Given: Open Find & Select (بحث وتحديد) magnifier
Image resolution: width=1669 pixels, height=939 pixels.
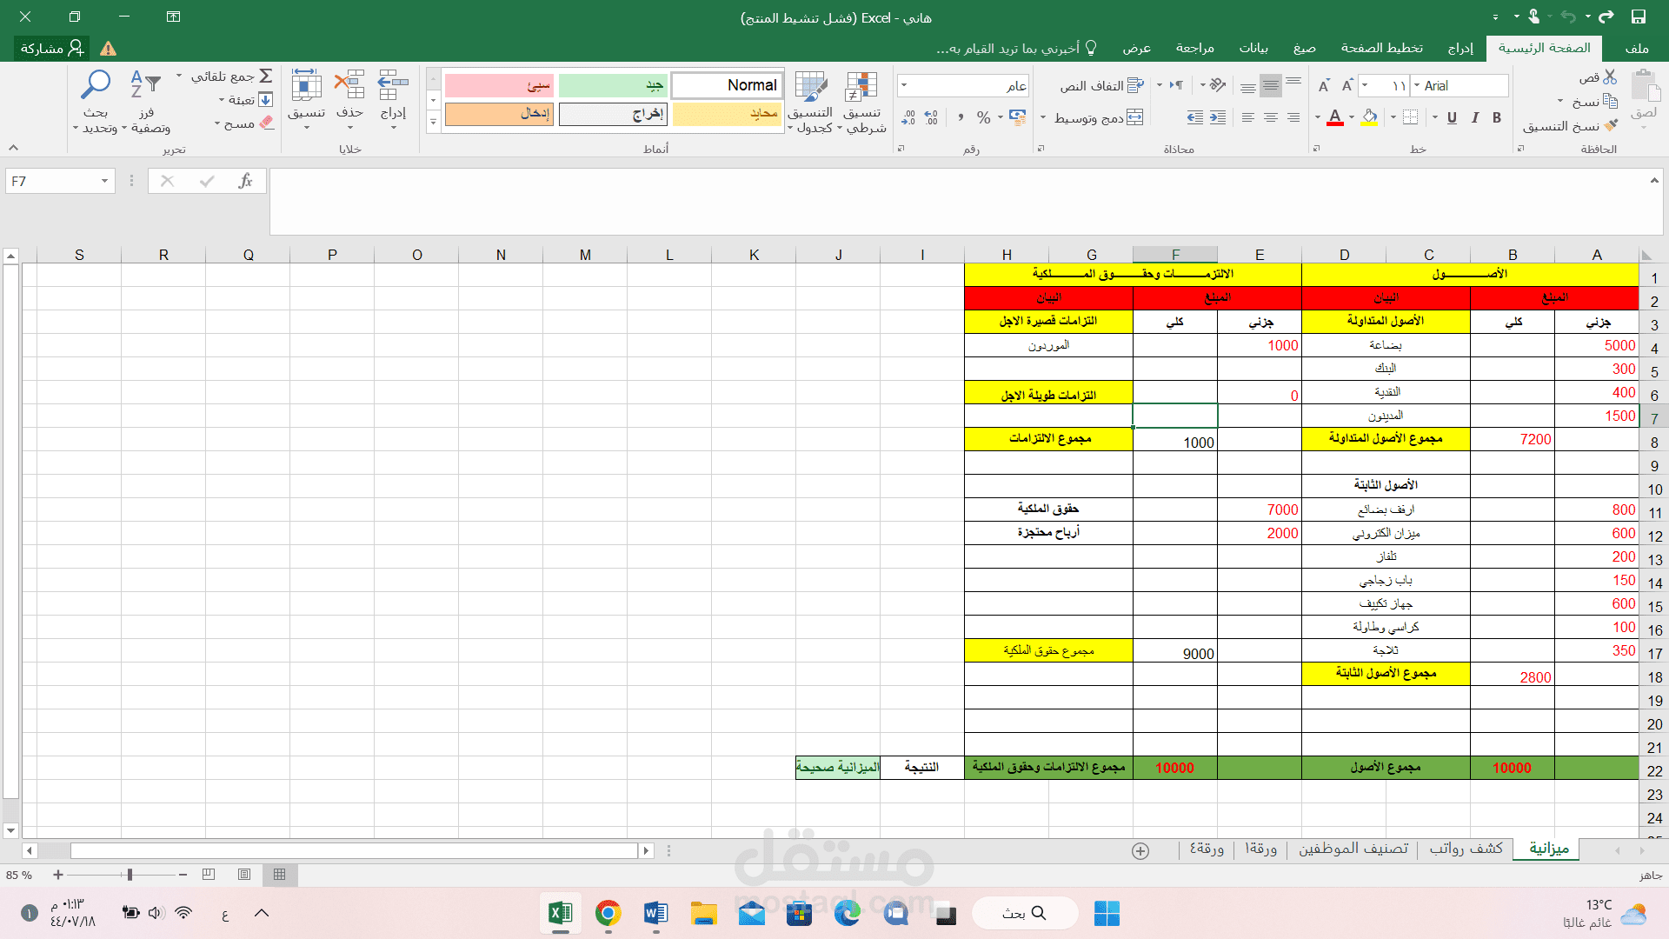Looking at the screenshot, I should pyautogui.click(x=96, y=102).
